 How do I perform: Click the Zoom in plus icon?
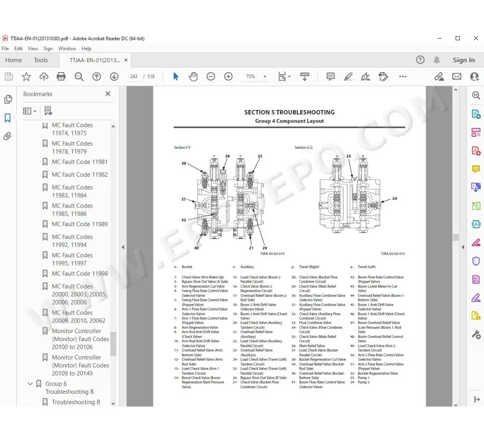coord(228,77)
